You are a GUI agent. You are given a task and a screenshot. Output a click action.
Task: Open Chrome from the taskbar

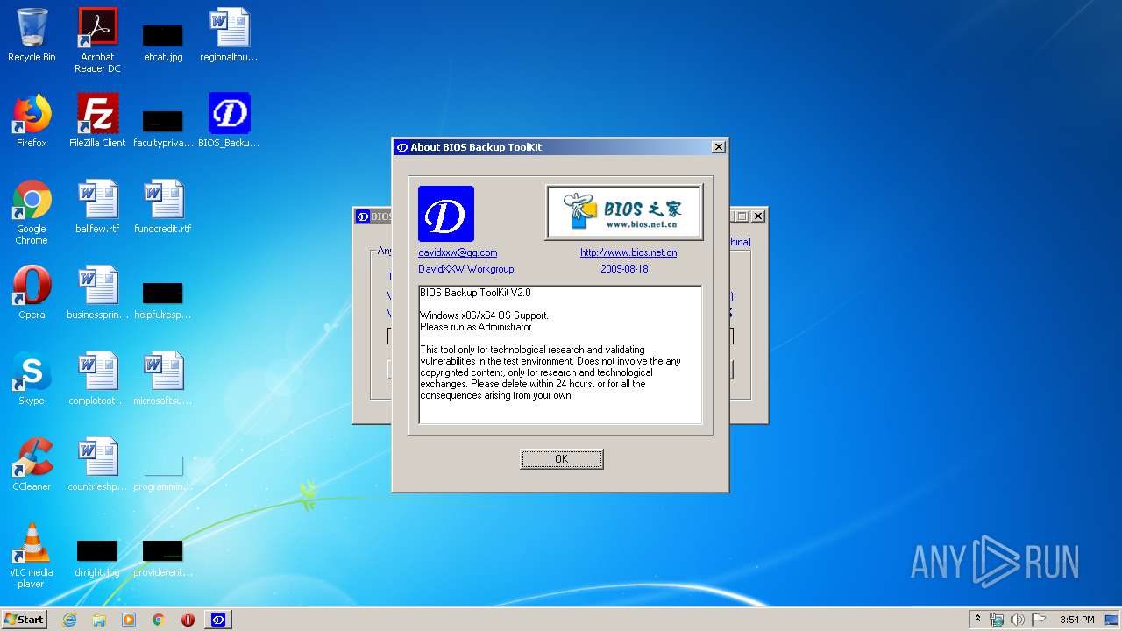(159, 620)
